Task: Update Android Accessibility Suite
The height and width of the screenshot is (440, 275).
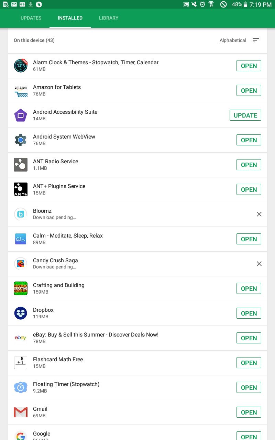Action: [245, 115]
